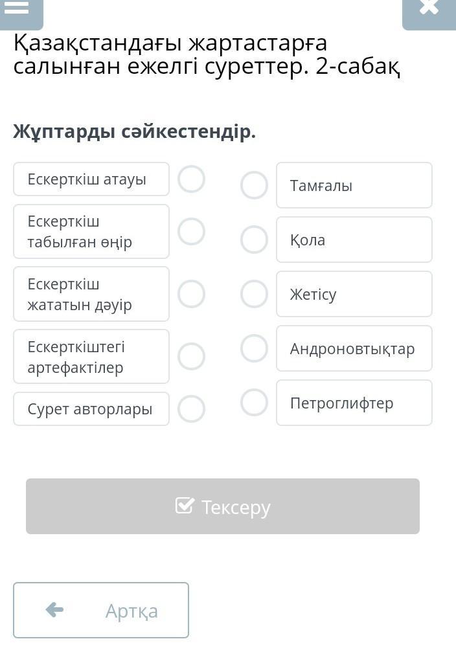Select radio circle next to Петроглифтер

click(x=254, y=403)
